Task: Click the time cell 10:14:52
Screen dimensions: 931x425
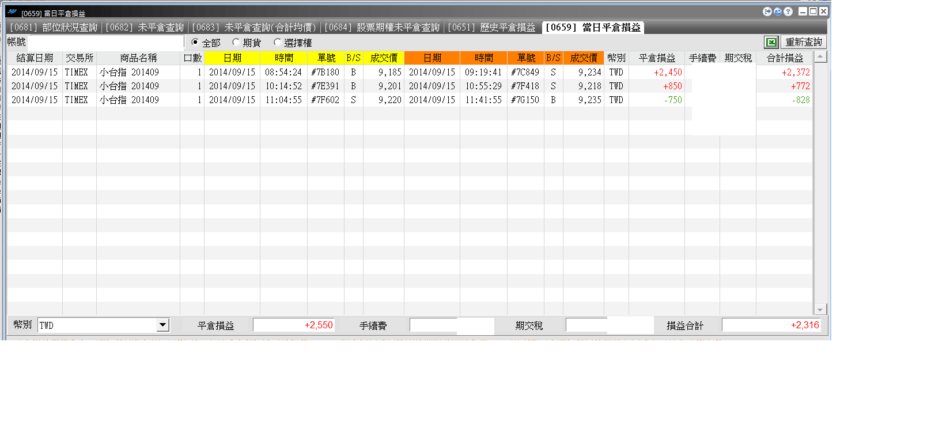Action: (283, 86)
